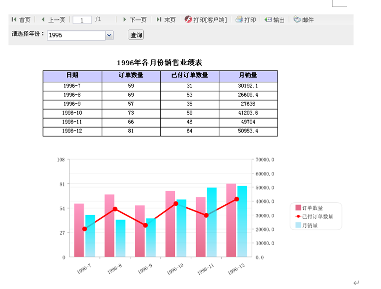
Task: Select the 1996-12 date cell
Action: tap(72, 131)
